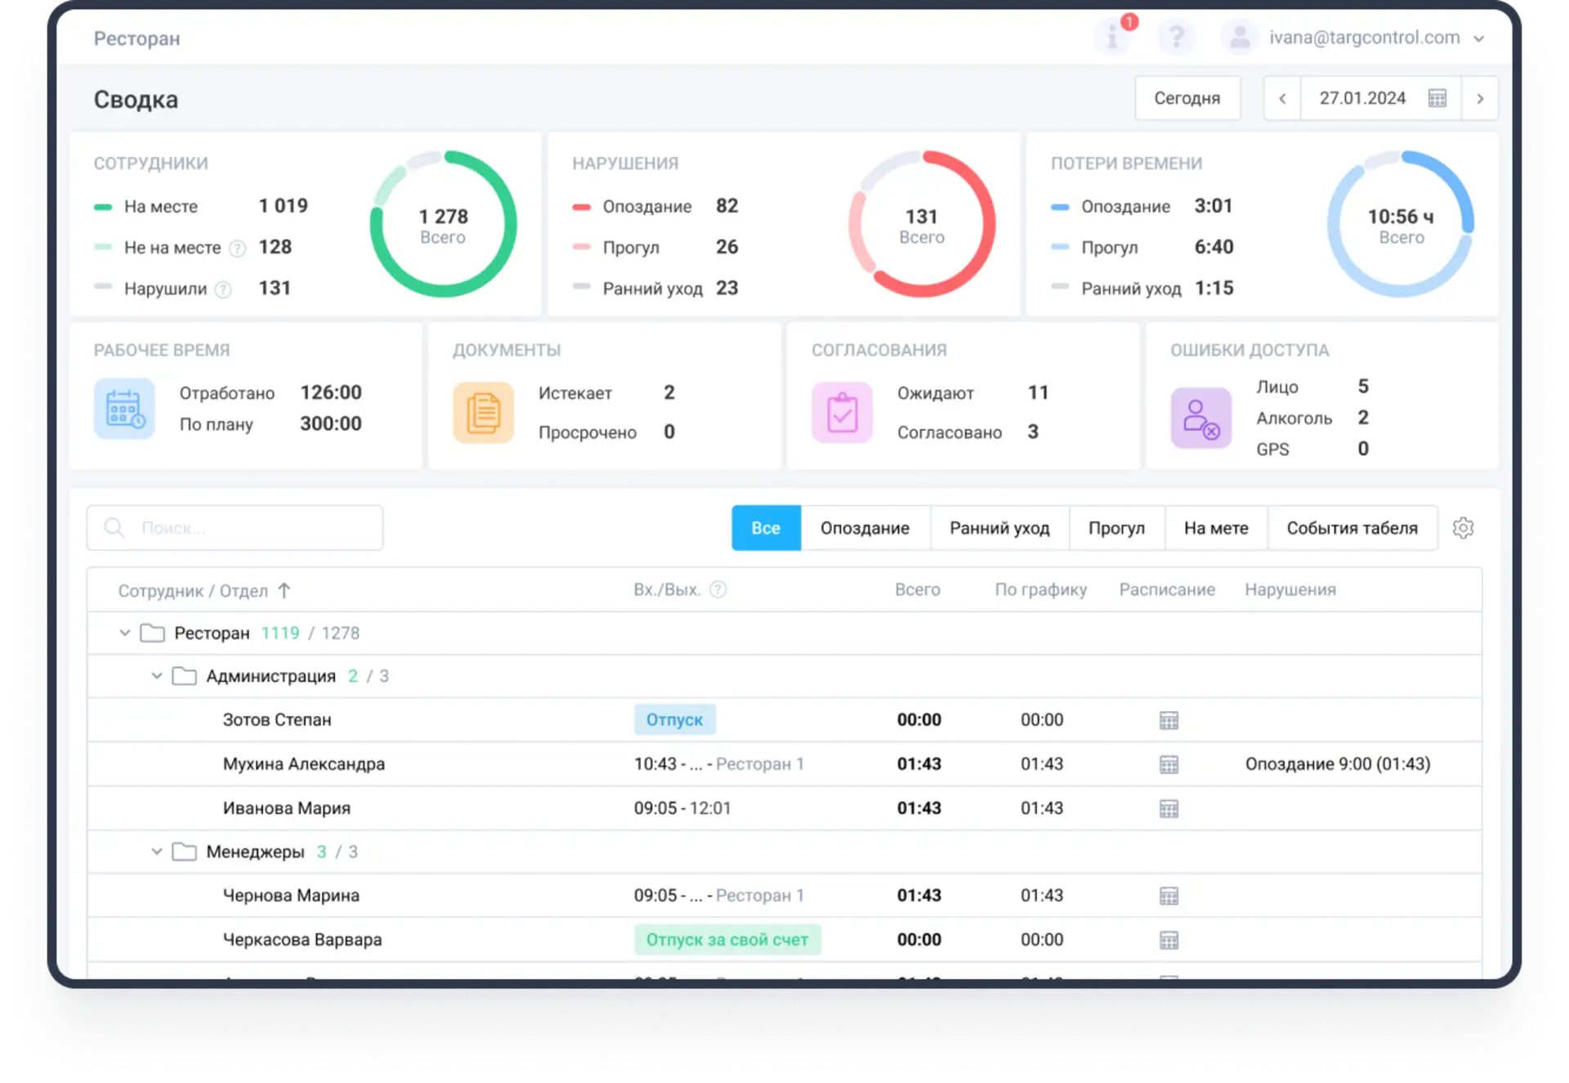
Task: Collapse the Ресторан root folder
Action: point(125,633)
